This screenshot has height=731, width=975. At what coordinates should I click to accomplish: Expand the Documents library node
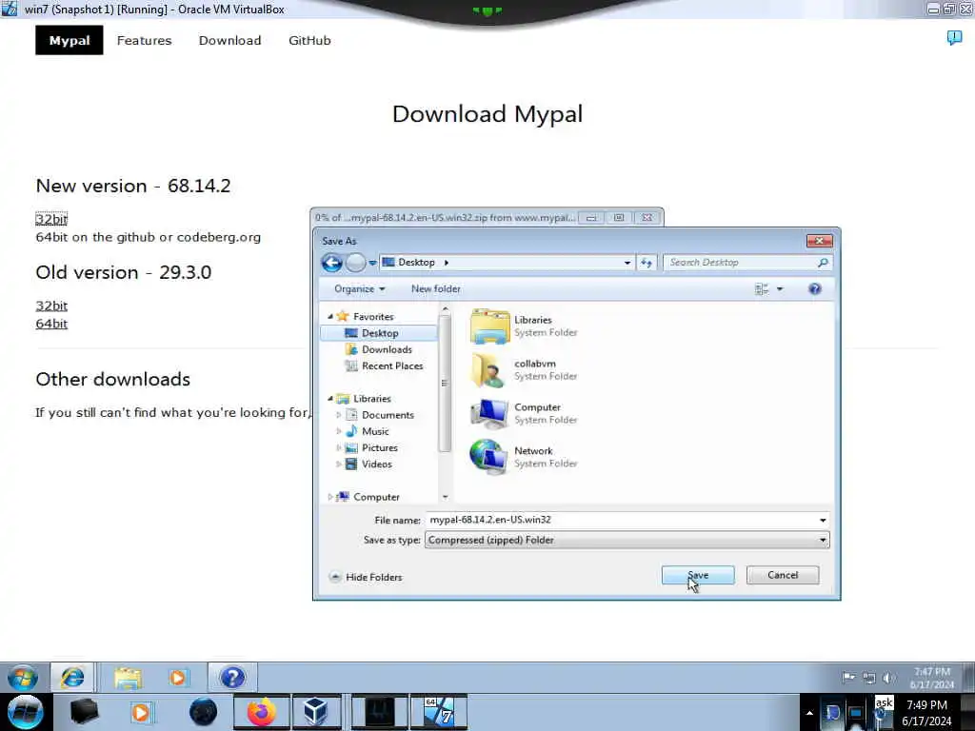339,415
